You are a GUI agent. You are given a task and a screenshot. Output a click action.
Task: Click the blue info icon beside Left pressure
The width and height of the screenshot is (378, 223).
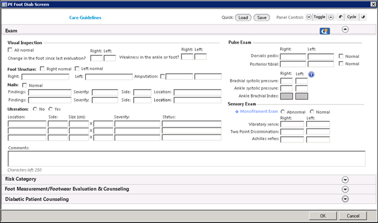(311, 74)
